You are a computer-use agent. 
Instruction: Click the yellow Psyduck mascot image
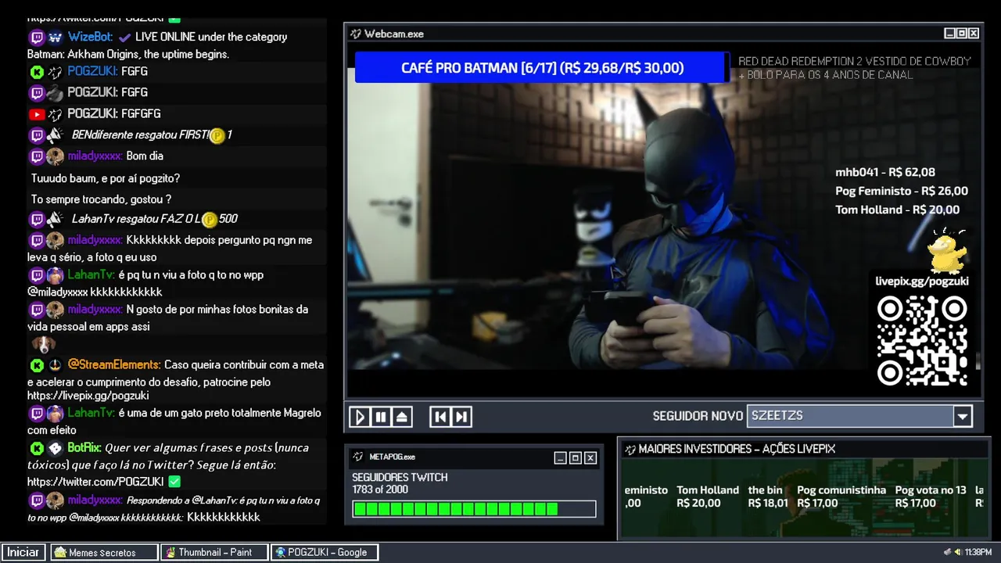coord(948,252)
